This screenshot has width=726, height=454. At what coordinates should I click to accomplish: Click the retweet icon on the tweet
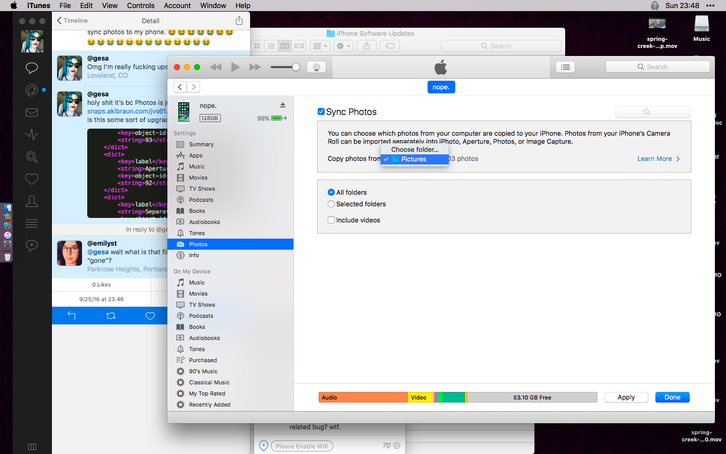tap(111, 316)
